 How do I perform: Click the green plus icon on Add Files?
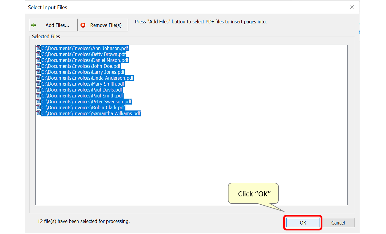[x=34, y=25]
